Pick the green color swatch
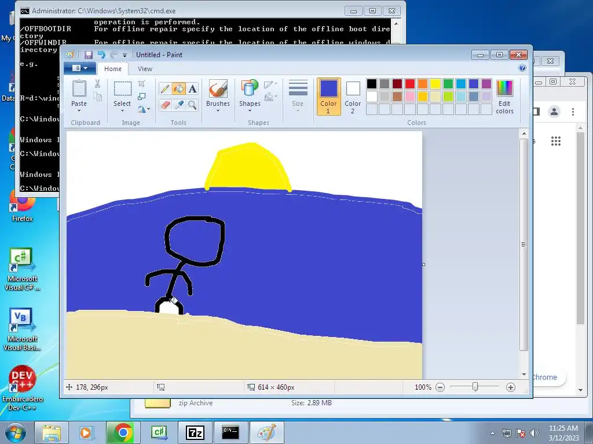 (x=448, y=83)
